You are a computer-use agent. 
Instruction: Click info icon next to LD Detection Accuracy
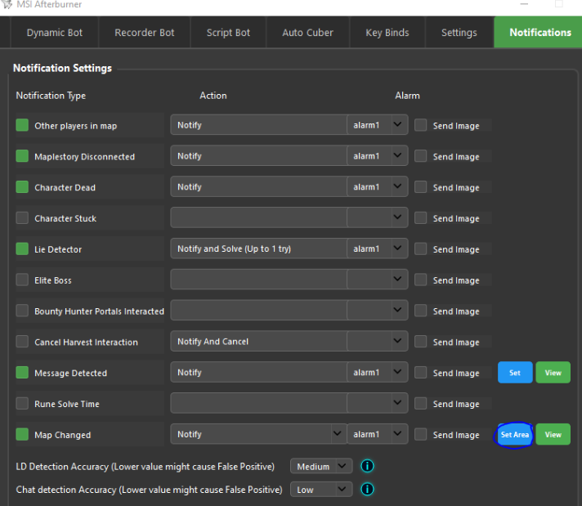pos(367,466)
